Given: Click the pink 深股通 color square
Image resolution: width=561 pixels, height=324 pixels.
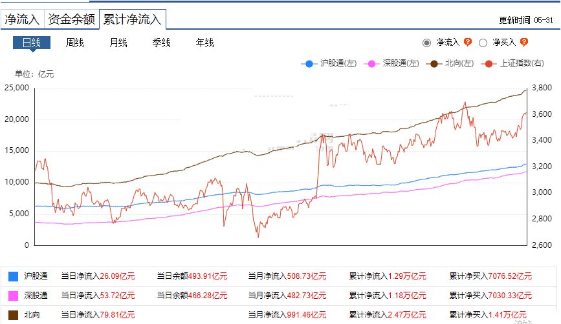Looking at the screenshot, I should [x=13, y=296].
